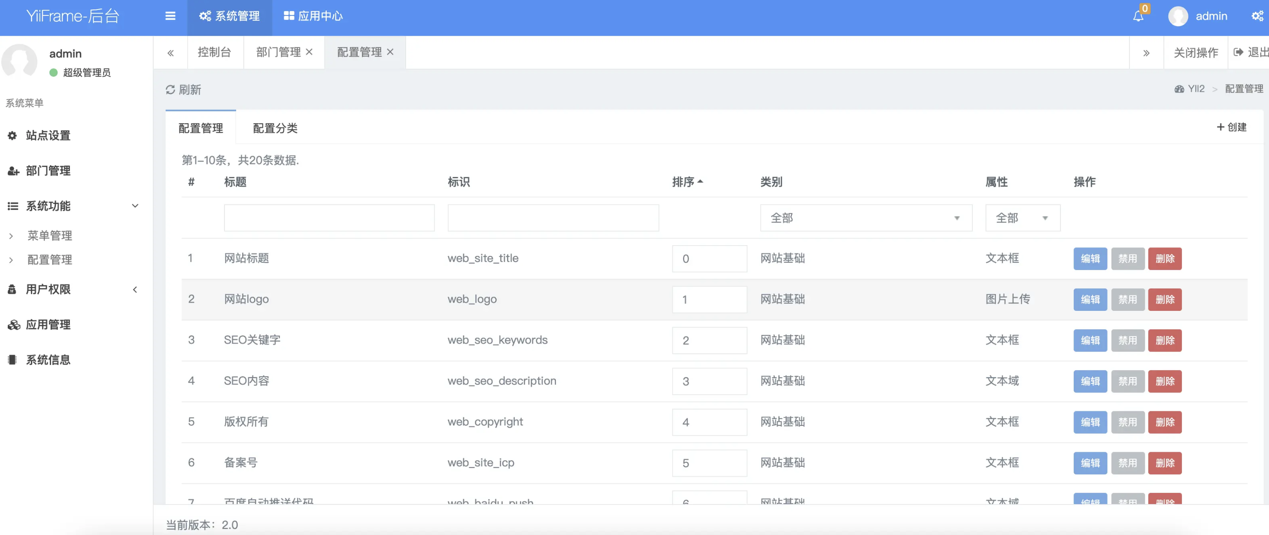Click 配置管理 breadcrumb text

pyautogui.click(x=1244, y=89)
